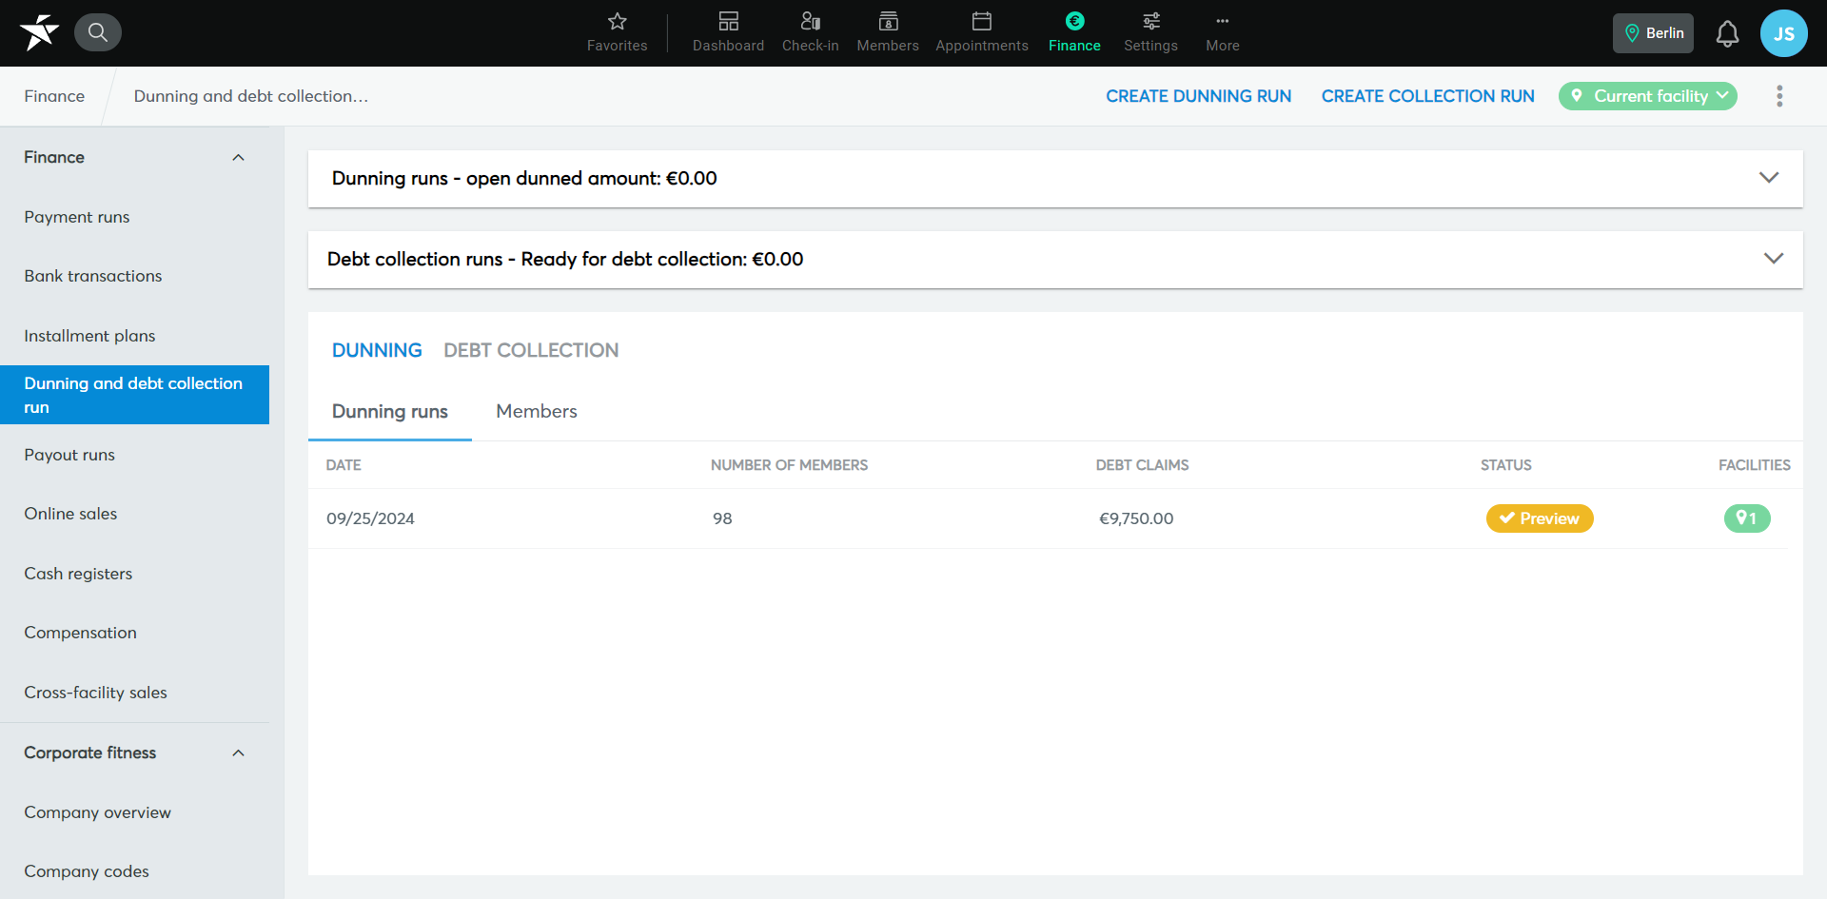
Task: Open Payment runs in sidebar
Action: (77, 217)
